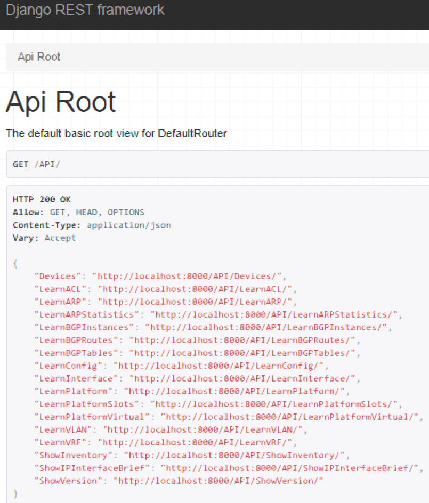Click the "LearnBGPTables" JSON key
429x503 pixels.
(76, 353)
